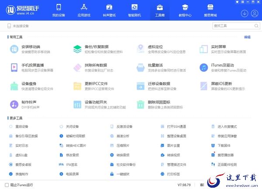This screenshot has width=262, height=189.
Task: Open the 一键越狱 lock tool
Action: pos(120,174)
